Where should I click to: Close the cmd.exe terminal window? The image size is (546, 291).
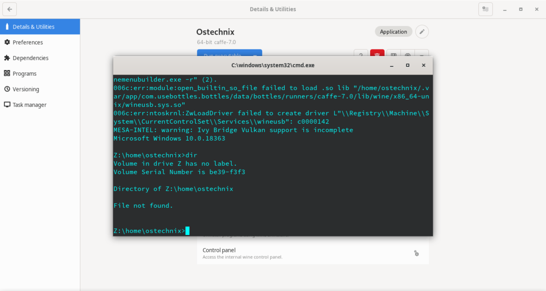(423, 65)
